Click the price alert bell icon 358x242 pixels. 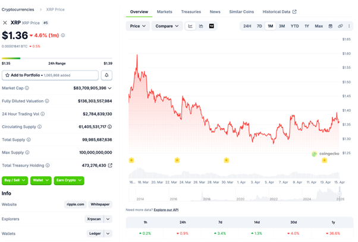click(x=107, y=75)
